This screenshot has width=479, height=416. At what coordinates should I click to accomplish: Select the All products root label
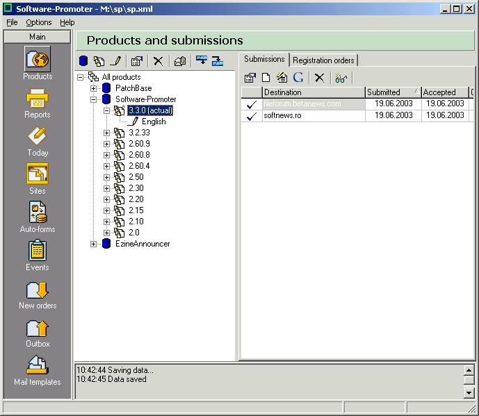tap(121, 77)
